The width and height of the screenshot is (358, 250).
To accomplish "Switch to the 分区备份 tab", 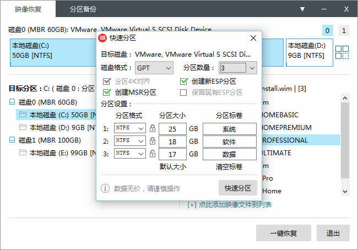I will 83,9.
